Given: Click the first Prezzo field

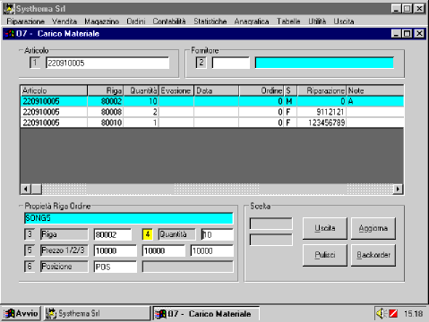Looking at the screenshot, I should point(116,250).
